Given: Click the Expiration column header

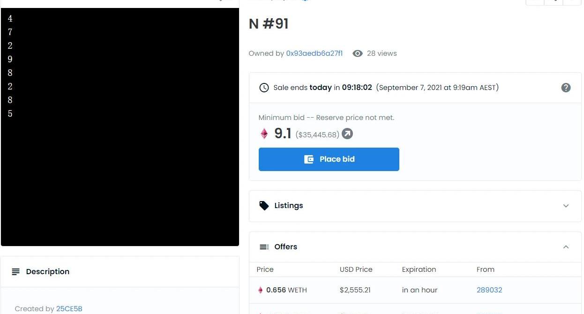Looking at the screenshot, I should 419,269.
